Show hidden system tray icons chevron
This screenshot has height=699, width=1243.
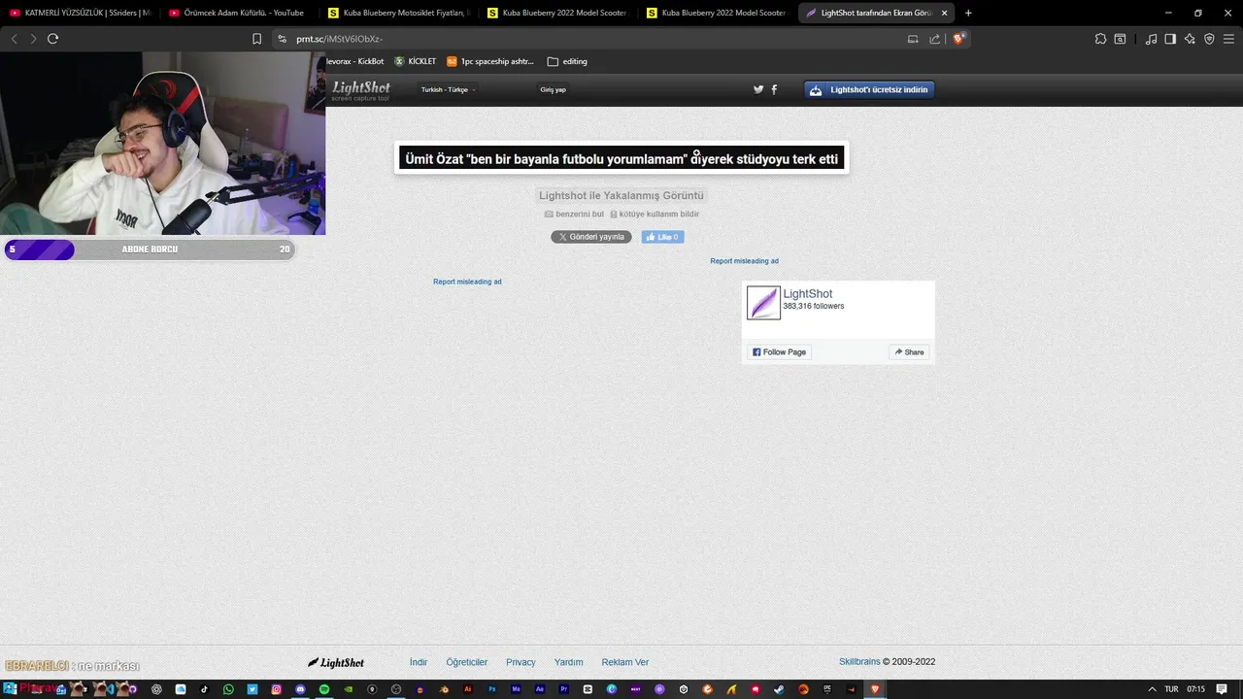[x=1152, y=689]
